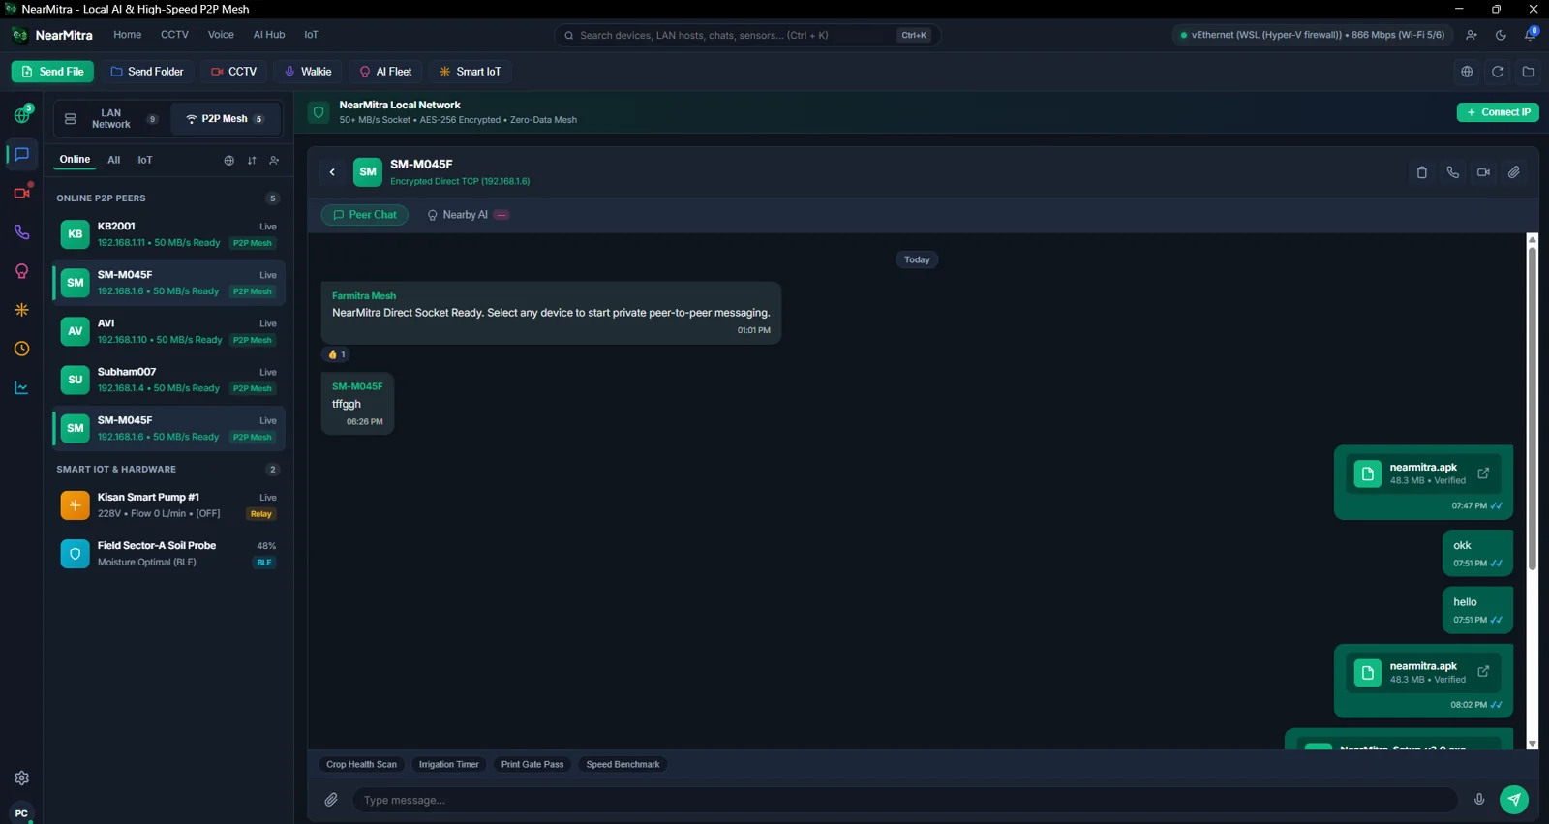Viewport: 1549px width, 824px height.
Task: Open the folder icon beside refresh
Action: tap(1529, 72)
